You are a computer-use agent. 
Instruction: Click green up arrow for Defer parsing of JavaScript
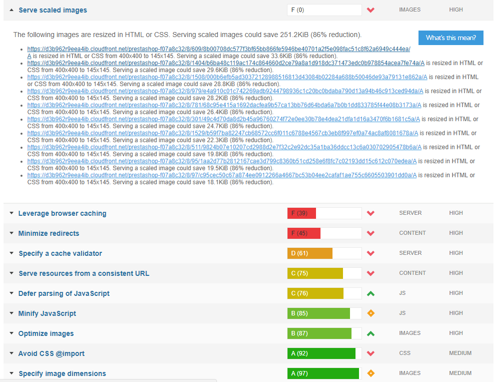pyautogui.click(x=370, y=293)
